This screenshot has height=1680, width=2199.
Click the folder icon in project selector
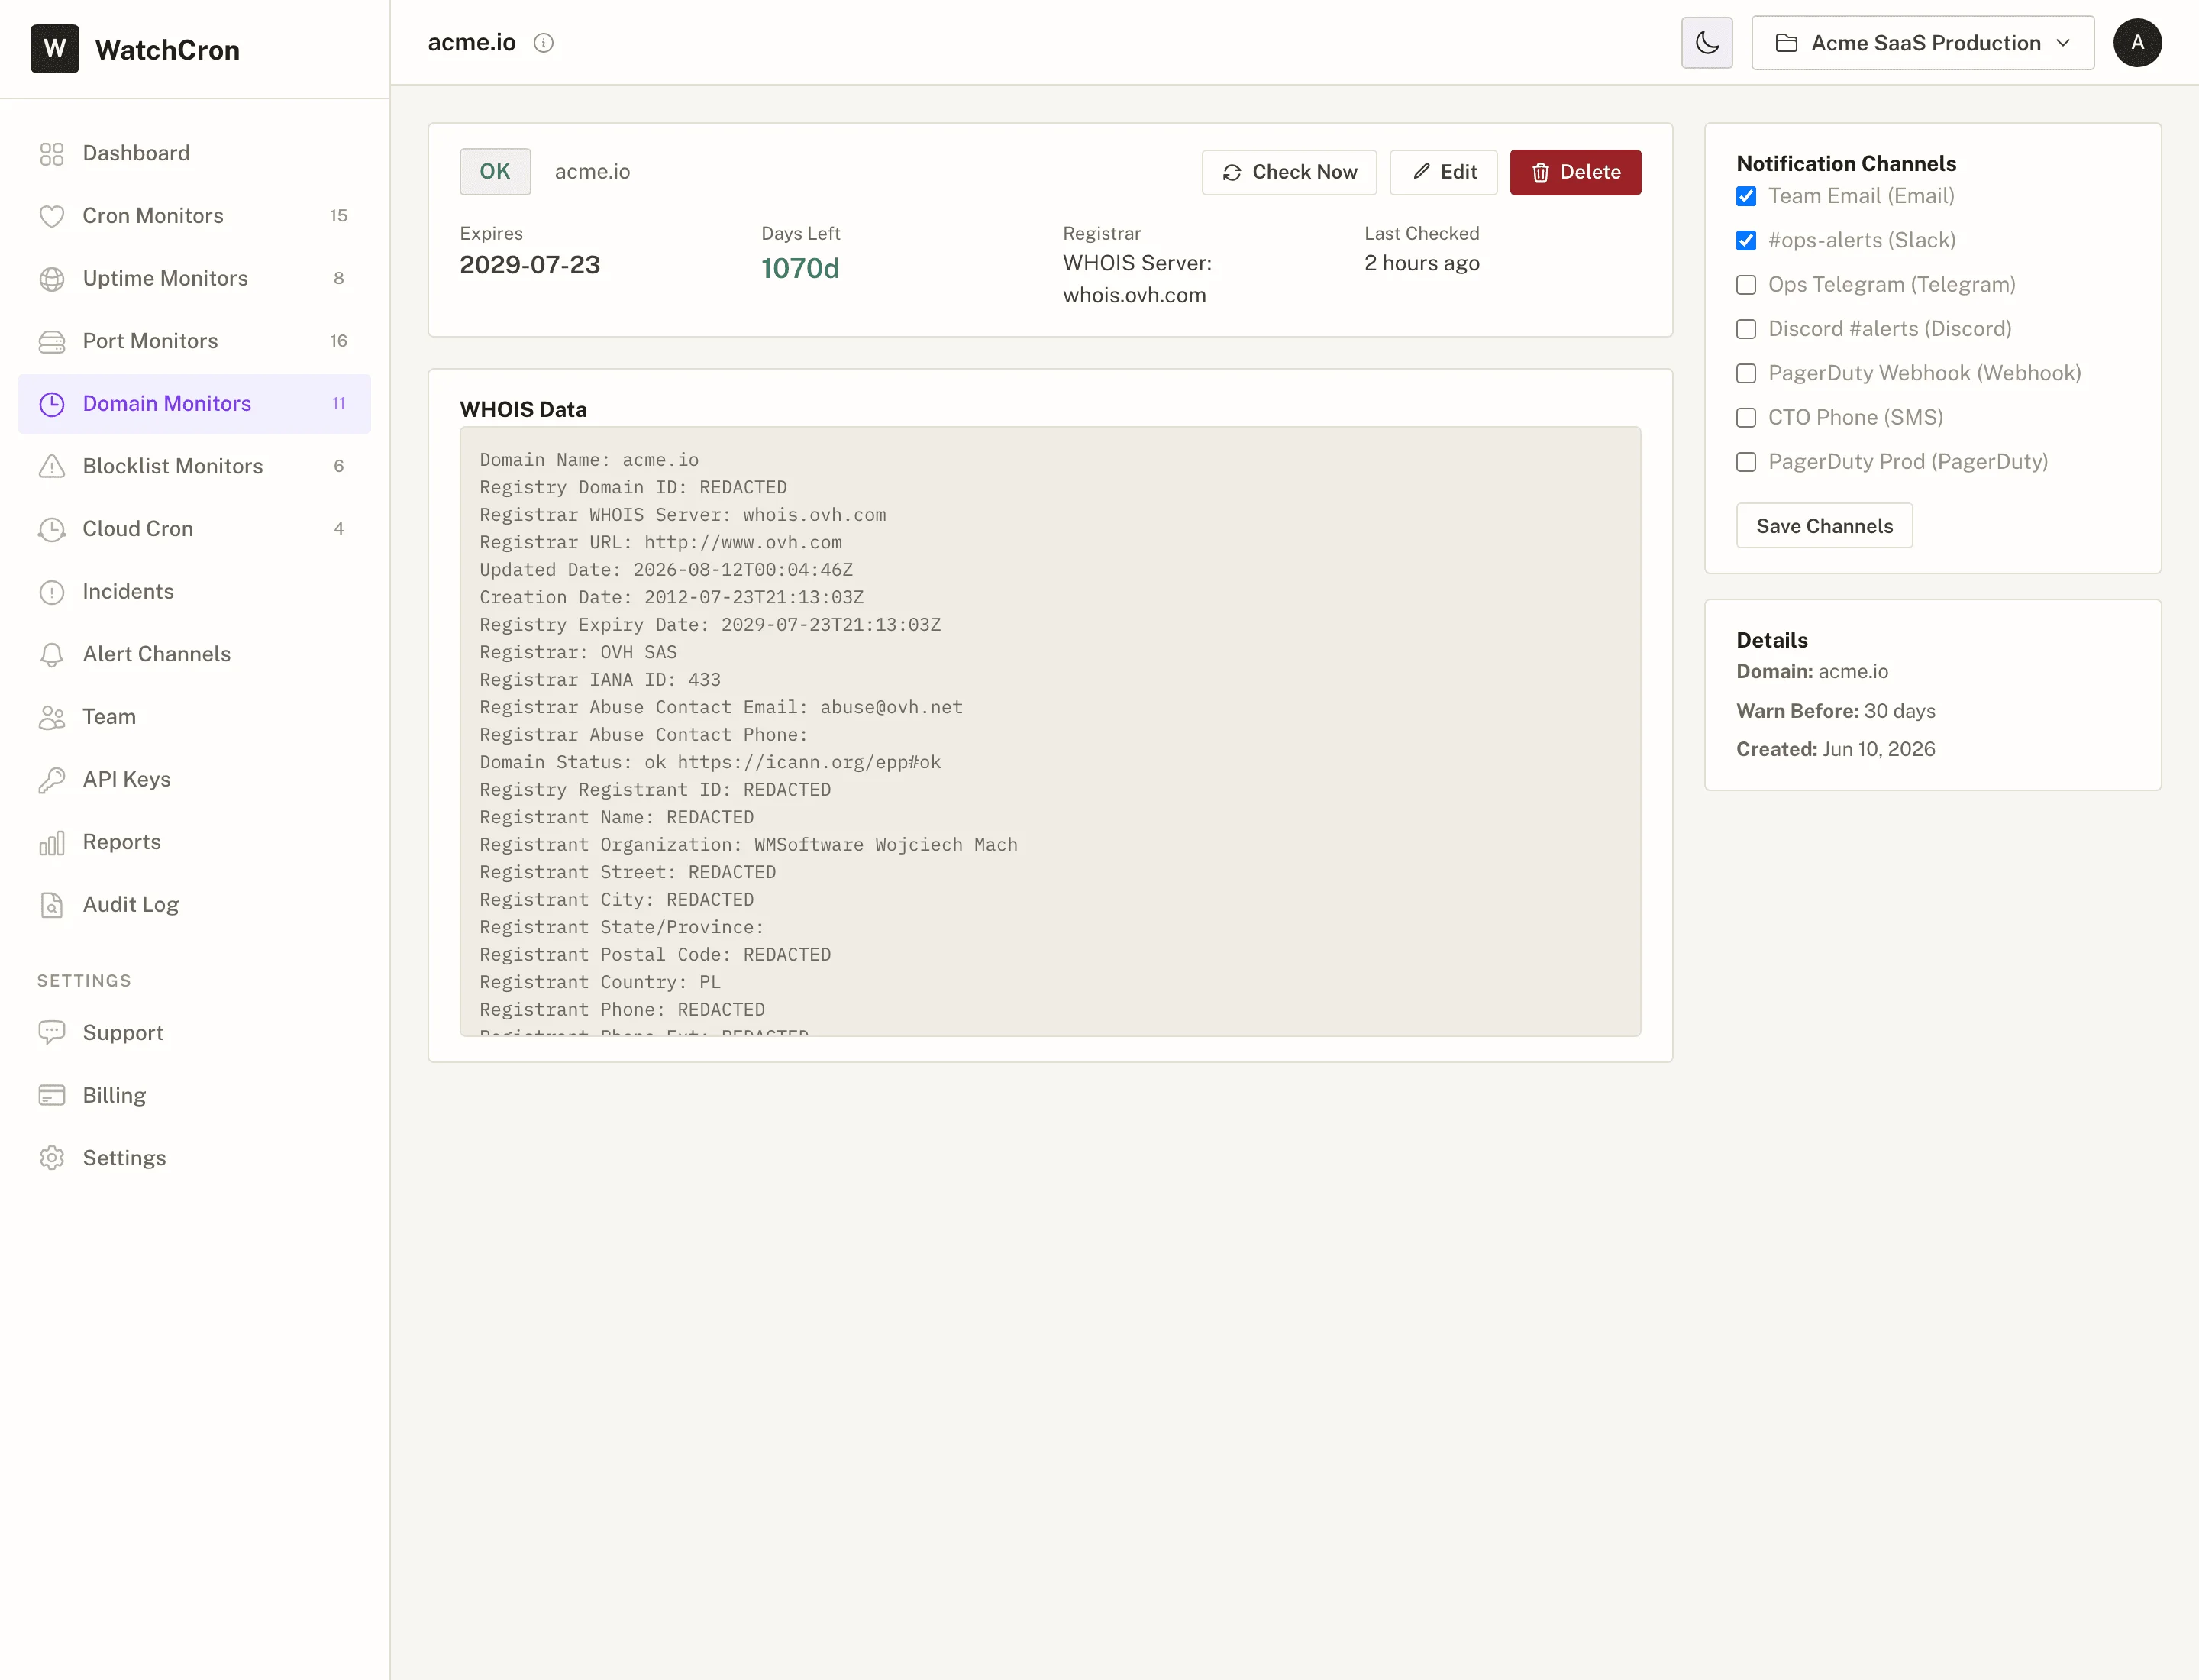1786,43
